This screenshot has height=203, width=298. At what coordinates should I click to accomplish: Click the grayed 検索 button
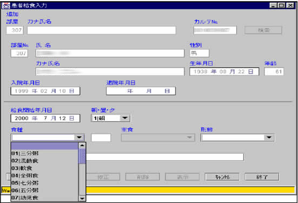pos(263,30)
